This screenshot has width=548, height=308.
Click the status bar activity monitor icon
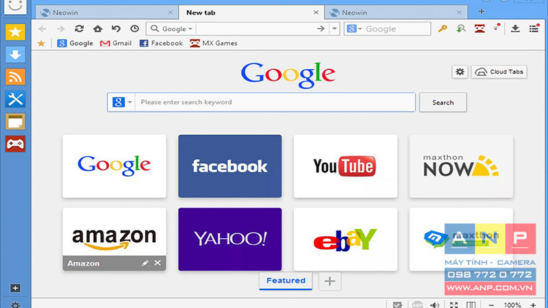(397, 305)
